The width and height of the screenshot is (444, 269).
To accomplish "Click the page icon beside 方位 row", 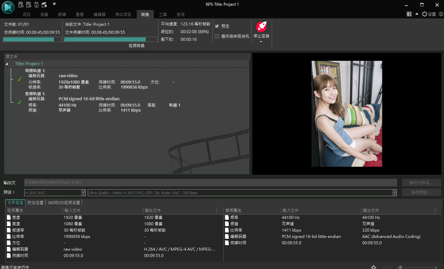I will [x=9, y=243].
